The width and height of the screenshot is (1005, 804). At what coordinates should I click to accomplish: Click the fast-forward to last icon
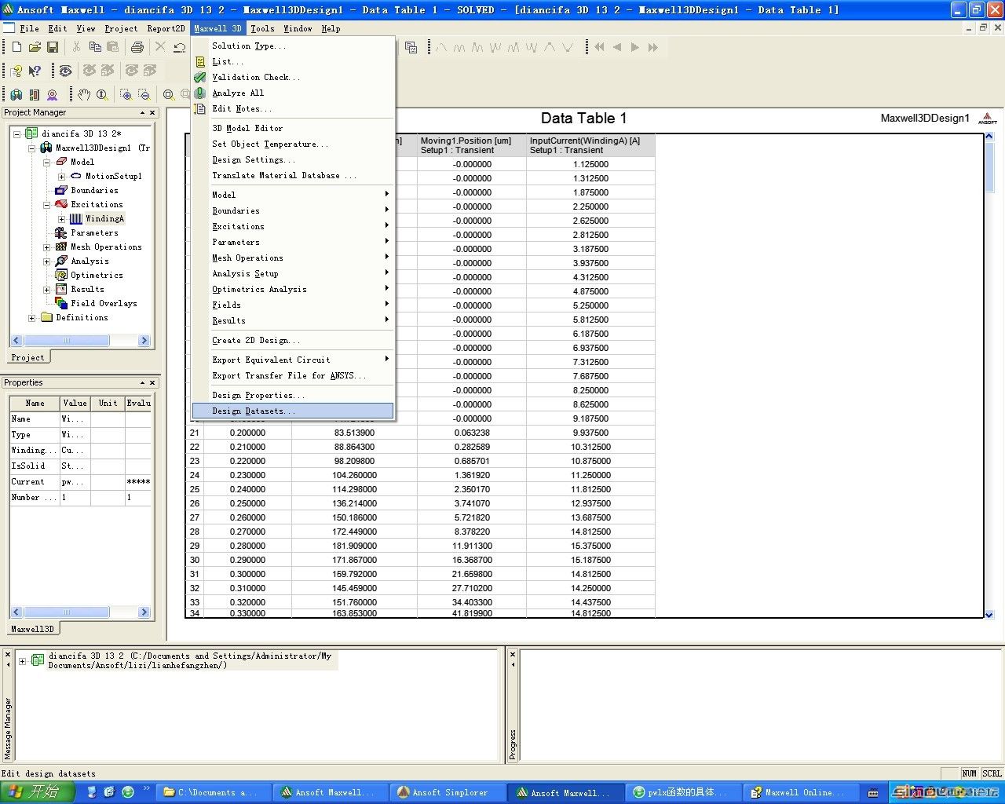click(x=653, y=47)
